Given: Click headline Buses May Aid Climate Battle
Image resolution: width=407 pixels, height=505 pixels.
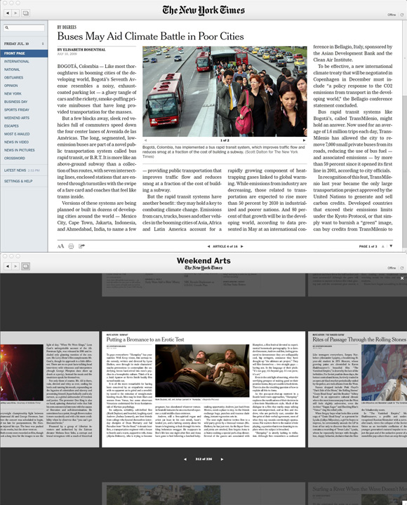Looking at the screenshot, I should coord(150,36).
